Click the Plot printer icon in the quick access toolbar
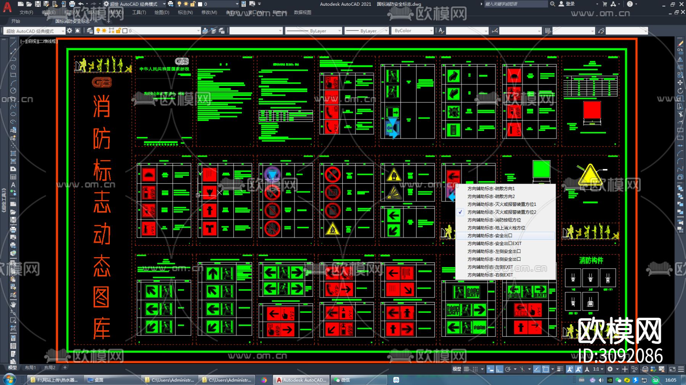The height and width of the screenshot is (385, 686). 72,4
